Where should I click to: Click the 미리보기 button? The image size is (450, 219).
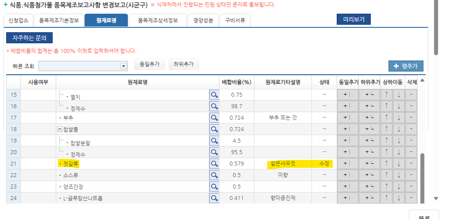coord(354,19)
